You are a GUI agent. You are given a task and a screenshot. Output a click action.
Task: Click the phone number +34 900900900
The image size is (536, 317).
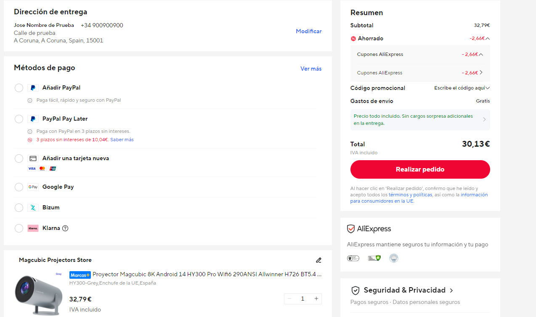(x=102, y=25)
